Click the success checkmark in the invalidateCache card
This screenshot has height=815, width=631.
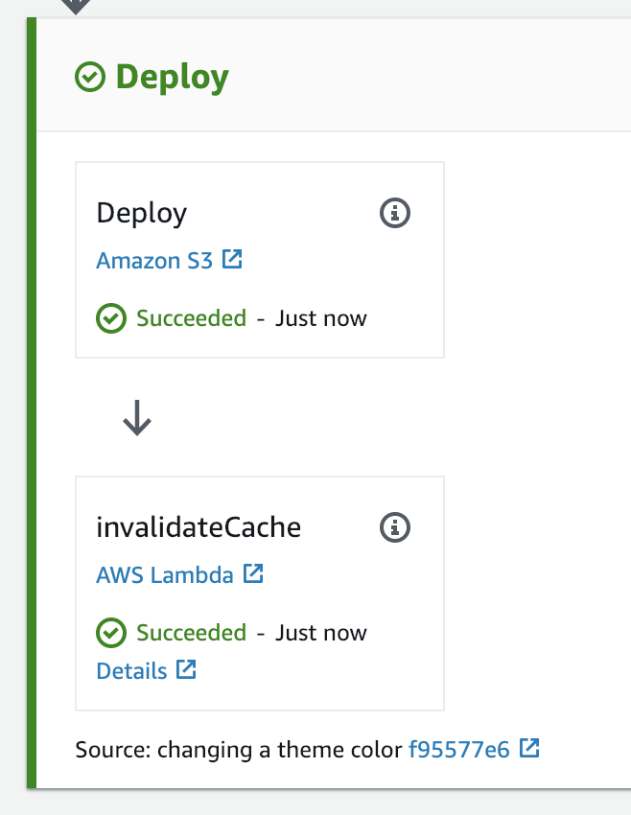pyautogui.click(x=111, y=633)
